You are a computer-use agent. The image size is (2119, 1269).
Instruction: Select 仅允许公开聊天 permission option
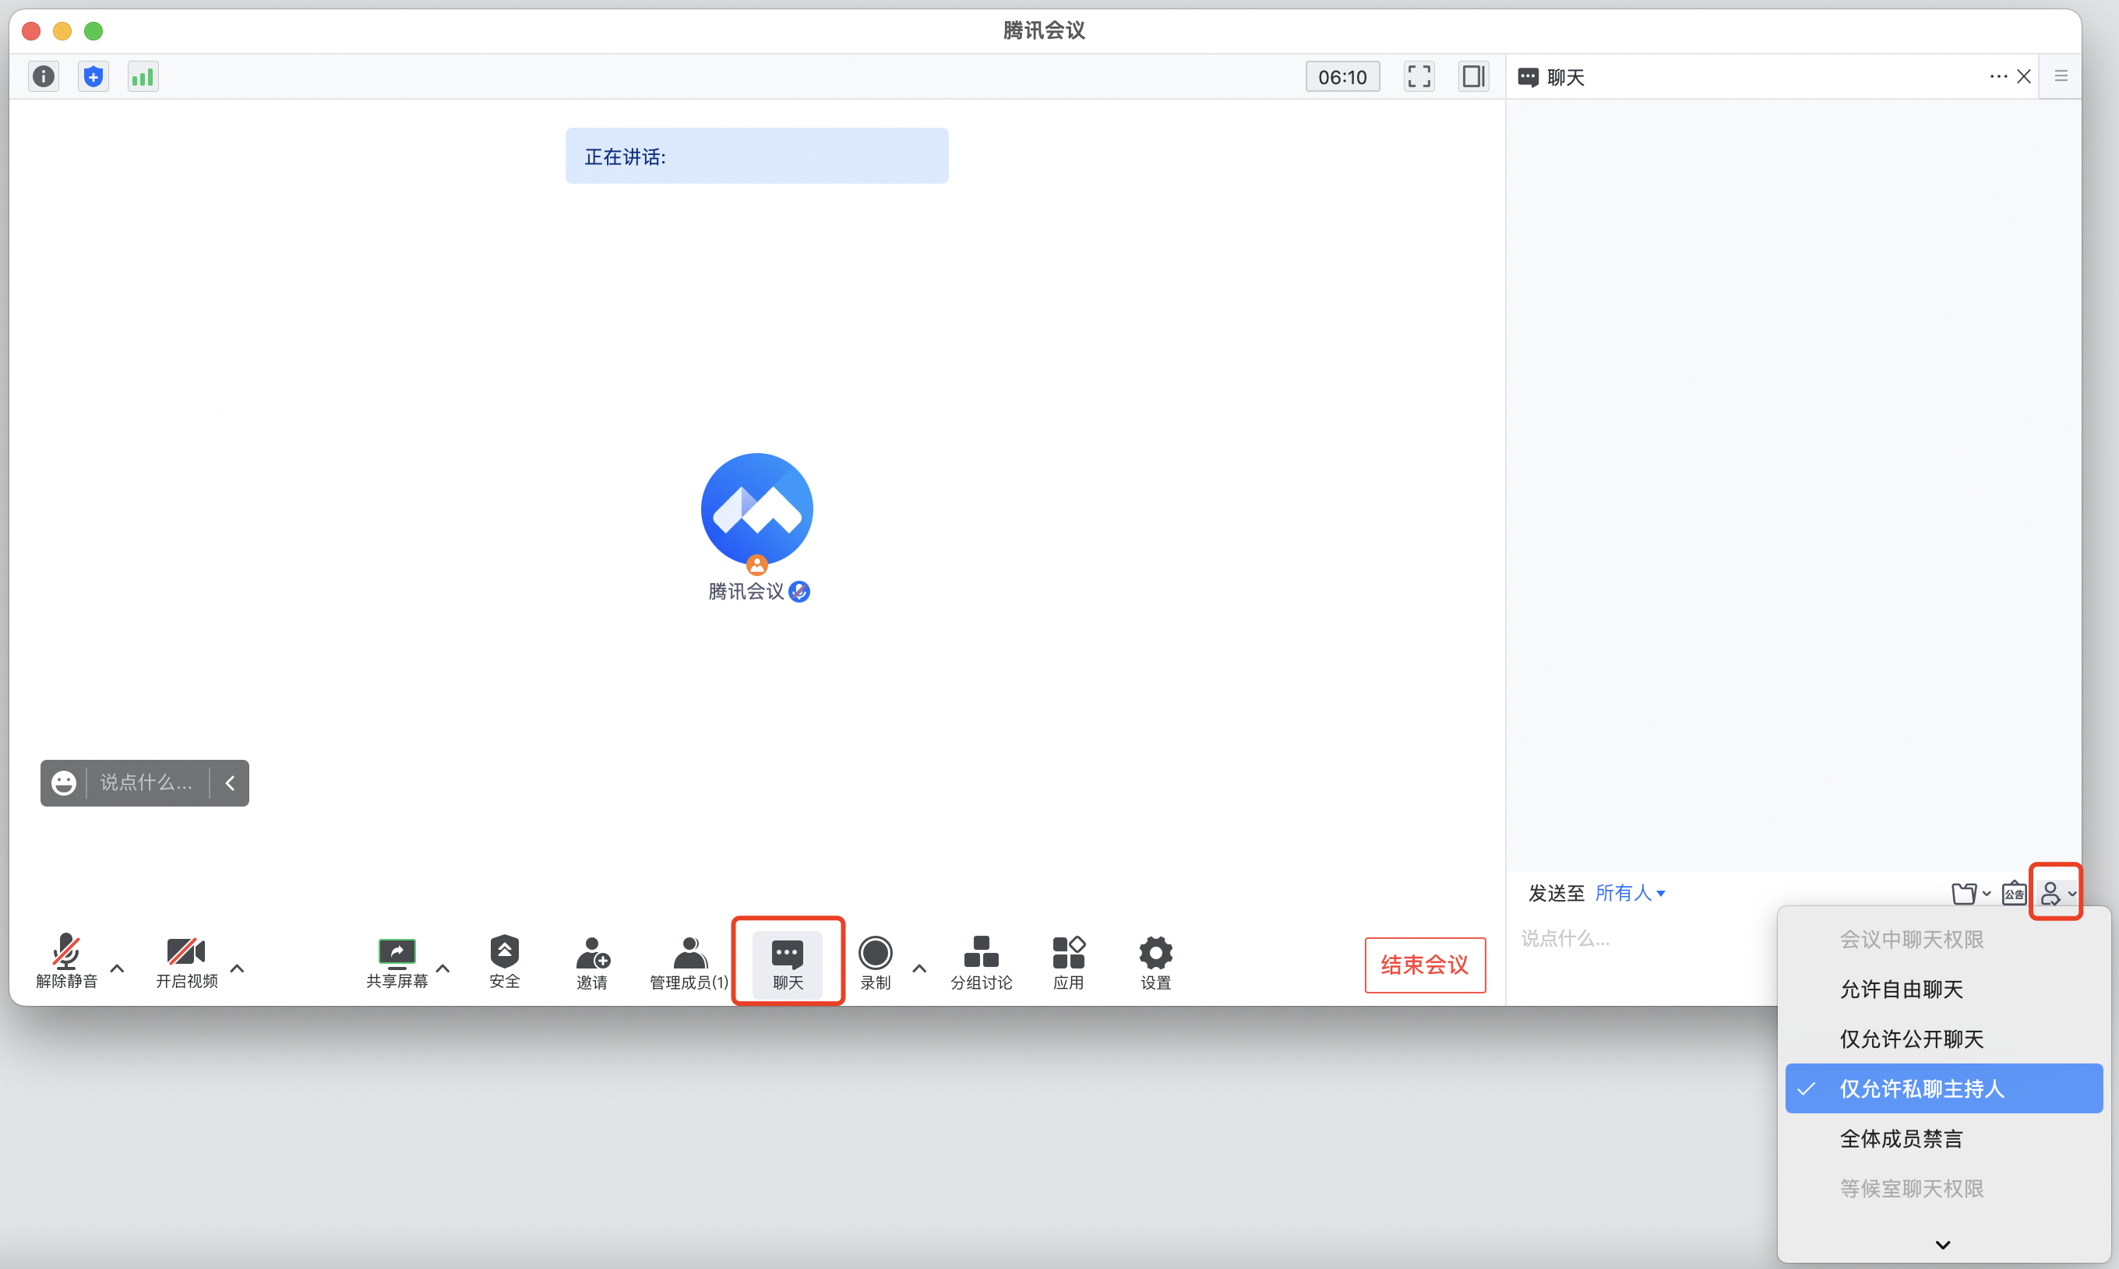[1944, 1039]
